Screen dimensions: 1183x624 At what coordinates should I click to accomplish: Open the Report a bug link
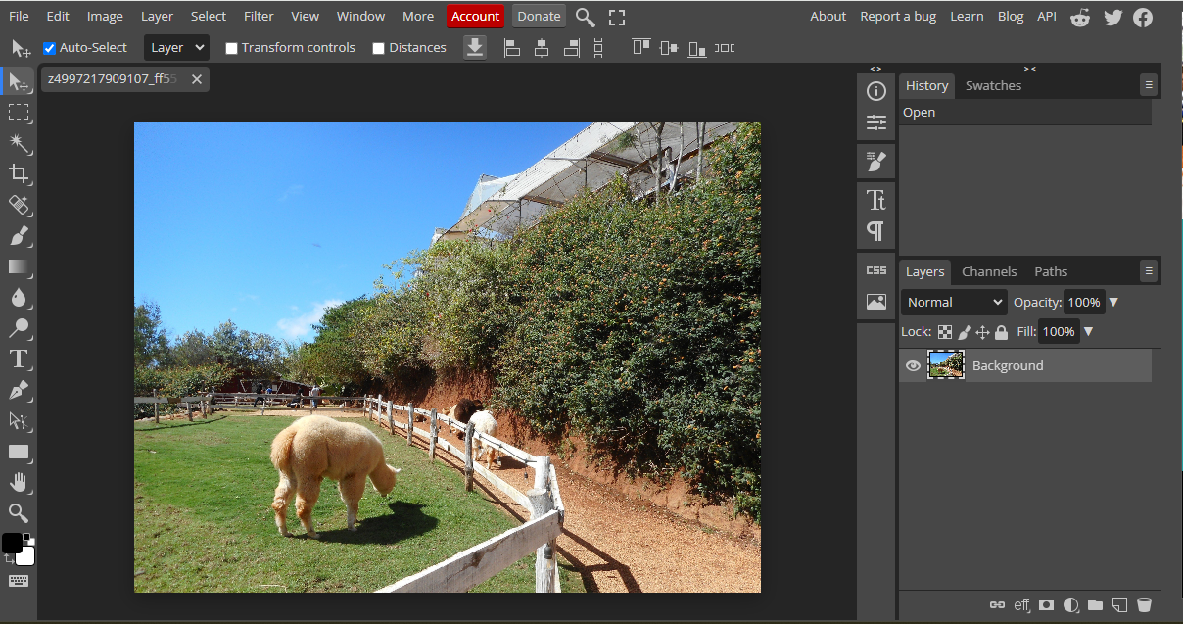pyautogui.click(x=899, y=16)
